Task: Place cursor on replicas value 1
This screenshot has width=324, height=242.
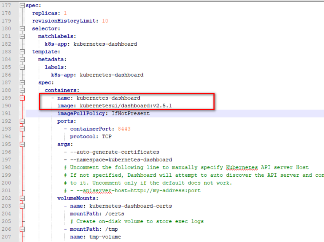Action: tap(65, 13)
